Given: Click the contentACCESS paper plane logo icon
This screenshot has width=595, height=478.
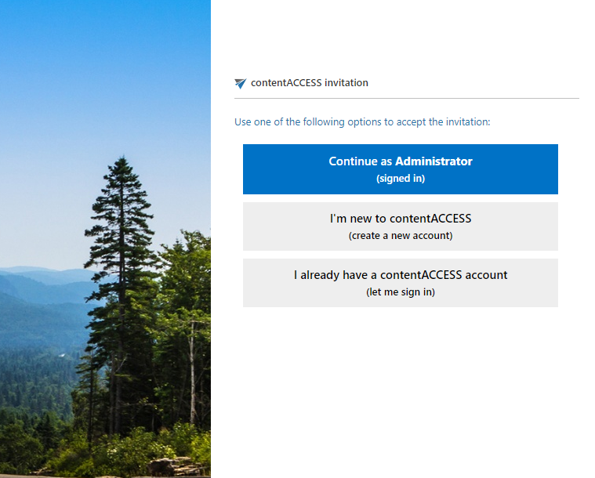Looking at the screenshot, I should (x=240, y=83).
